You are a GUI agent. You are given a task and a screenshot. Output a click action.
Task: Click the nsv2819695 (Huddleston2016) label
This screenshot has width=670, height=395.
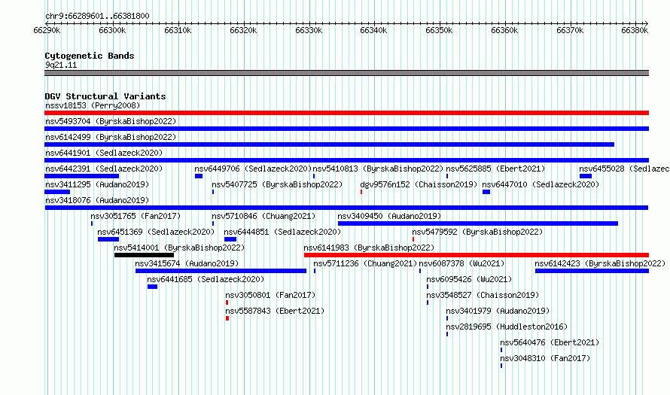pos(507,327)
